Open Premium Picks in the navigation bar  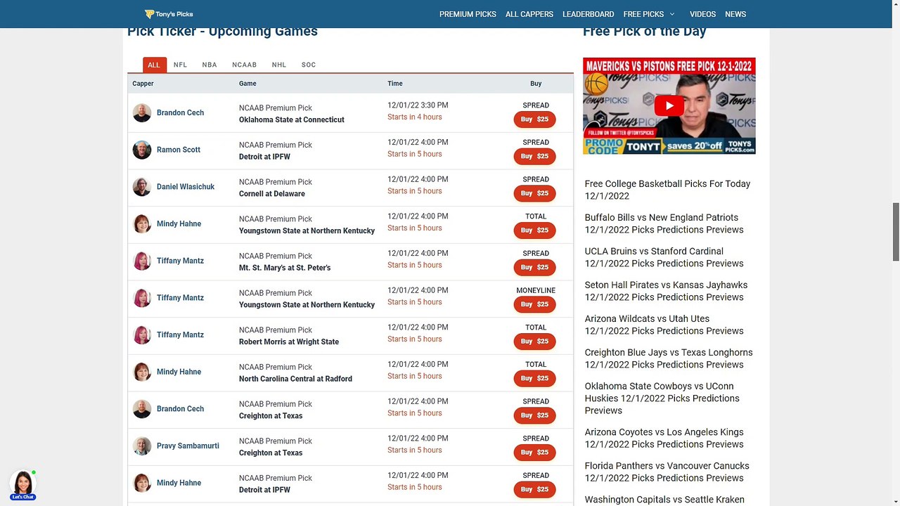468,14
